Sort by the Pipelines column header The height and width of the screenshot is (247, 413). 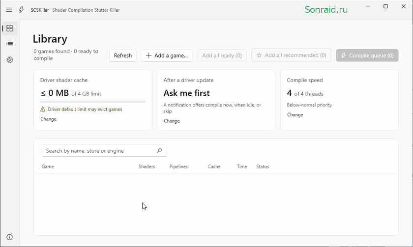[x=178, y=166]
